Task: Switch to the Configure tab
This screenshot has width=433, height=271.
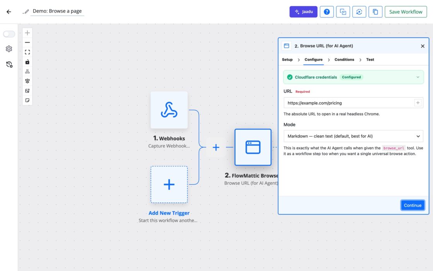Action: [x=314, y=60]
